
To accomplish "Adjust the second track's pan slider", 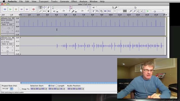I will coord(8,51).
